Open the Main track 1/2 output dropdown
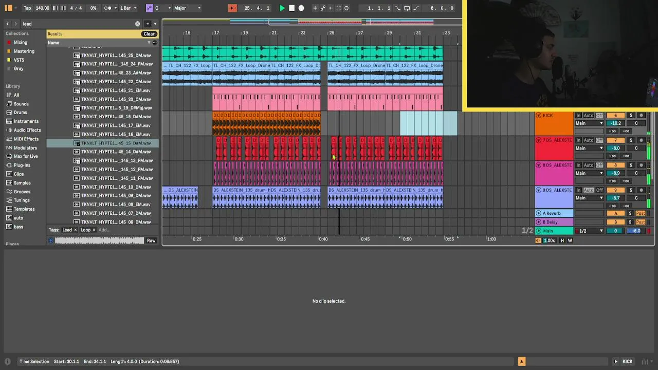The width and height of the screenshot is (658, 370). point(589,231)
